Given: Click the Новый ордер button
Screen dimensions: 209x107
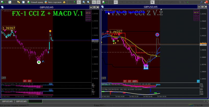Looking at the screenshot, I should (x=35, y=2).
